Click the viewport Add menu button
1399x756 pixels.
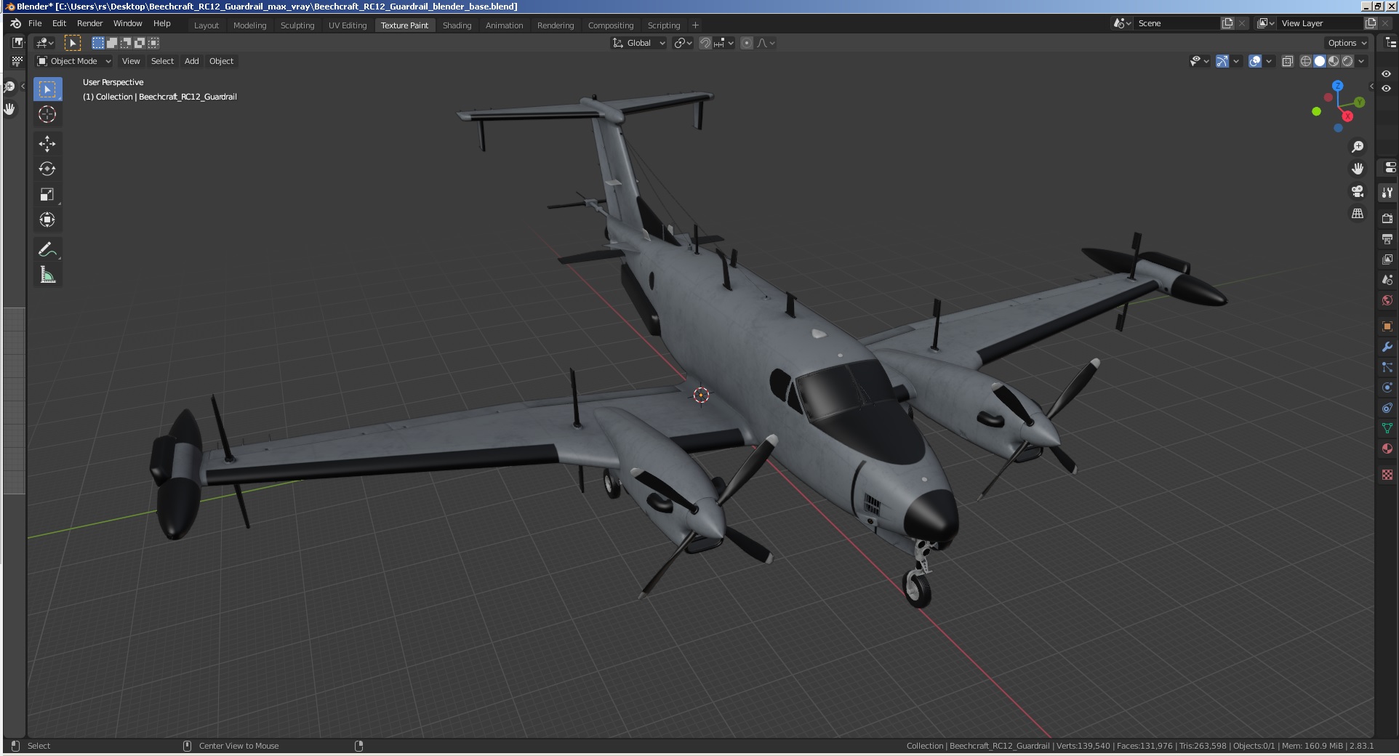point(191,61)
